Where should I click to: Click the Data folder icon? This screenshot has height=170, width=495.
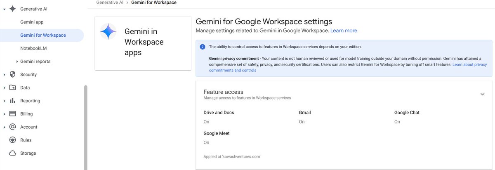pos(12,87)
